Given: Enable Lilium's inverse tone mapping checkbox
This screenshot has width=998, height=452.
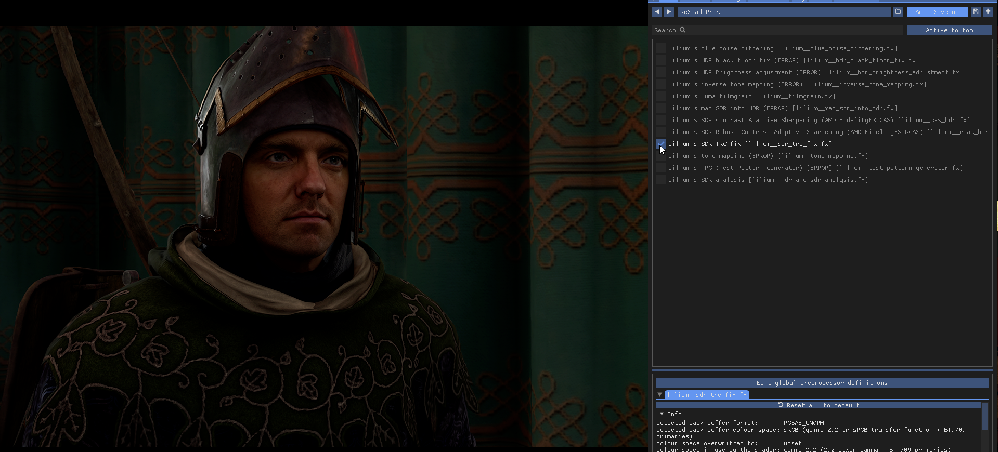Looking at the screenshot, I should [x=661, y=84].
